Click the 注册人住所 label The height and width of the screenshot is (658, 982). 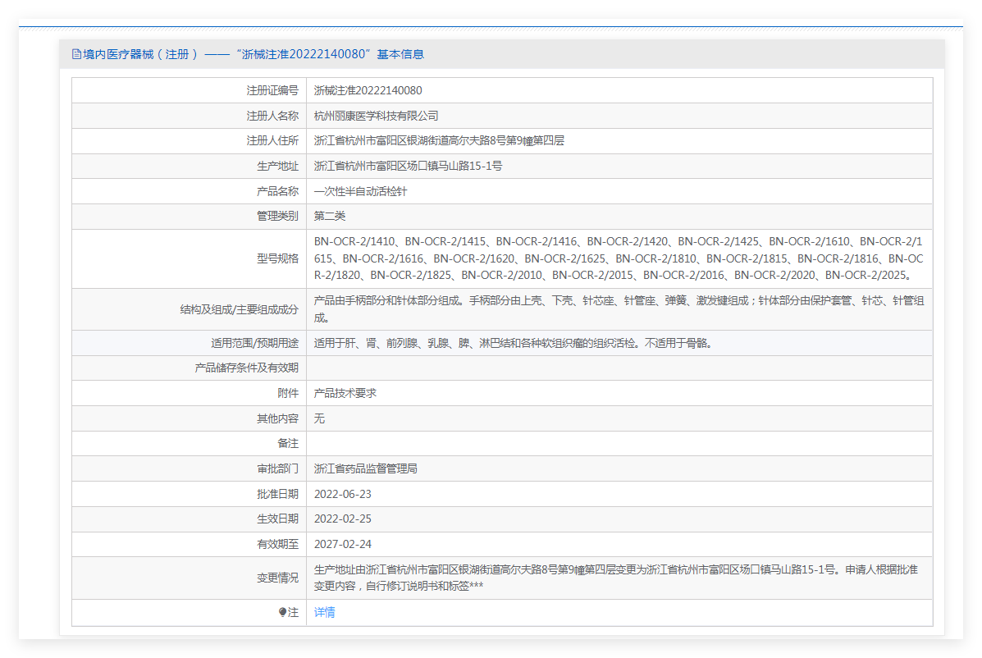point(272,141)
